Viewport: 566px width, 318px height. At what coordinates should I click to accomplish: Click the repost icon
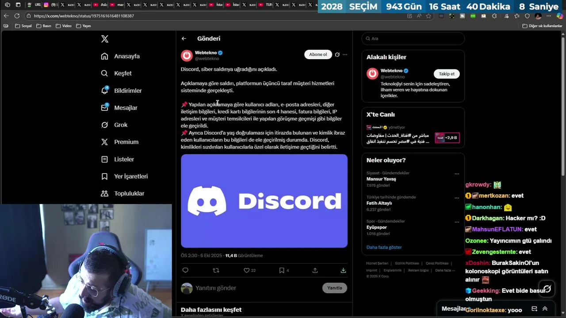point(216,270)
